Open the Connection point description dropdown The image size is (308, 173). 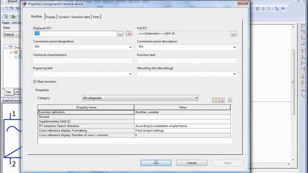pos(234,47)
